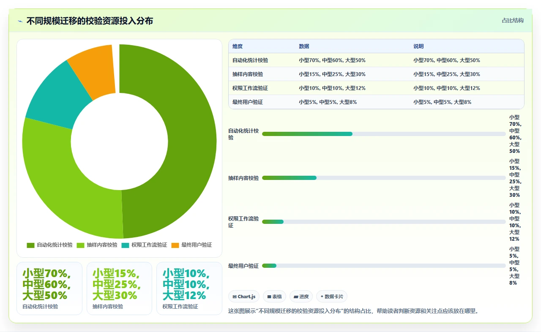Toggle the 自动化统计校验 legend item
Viewport: 541px width, 332px height.
click(x=49, y=245)
